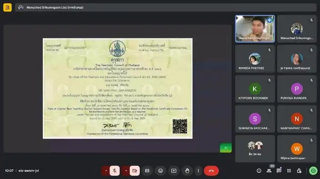Open meeting details info icon

[x=259, y=171]
